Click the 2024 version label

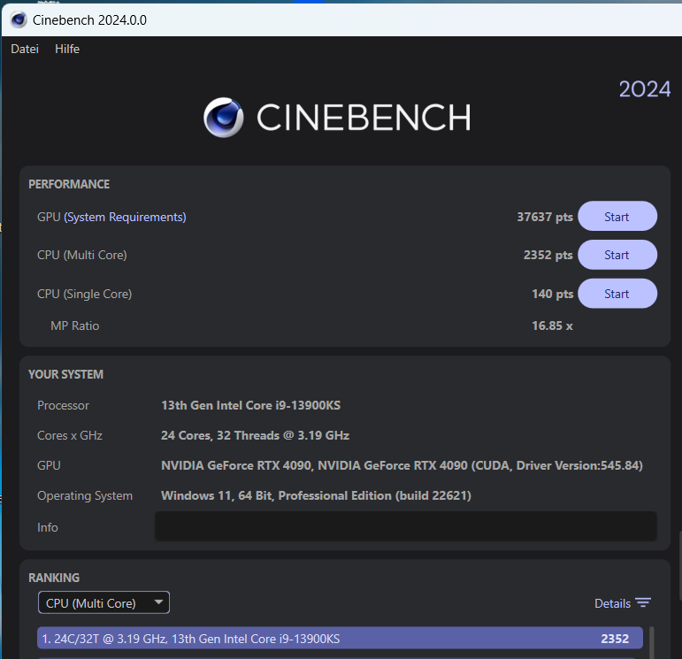(645, 89)
